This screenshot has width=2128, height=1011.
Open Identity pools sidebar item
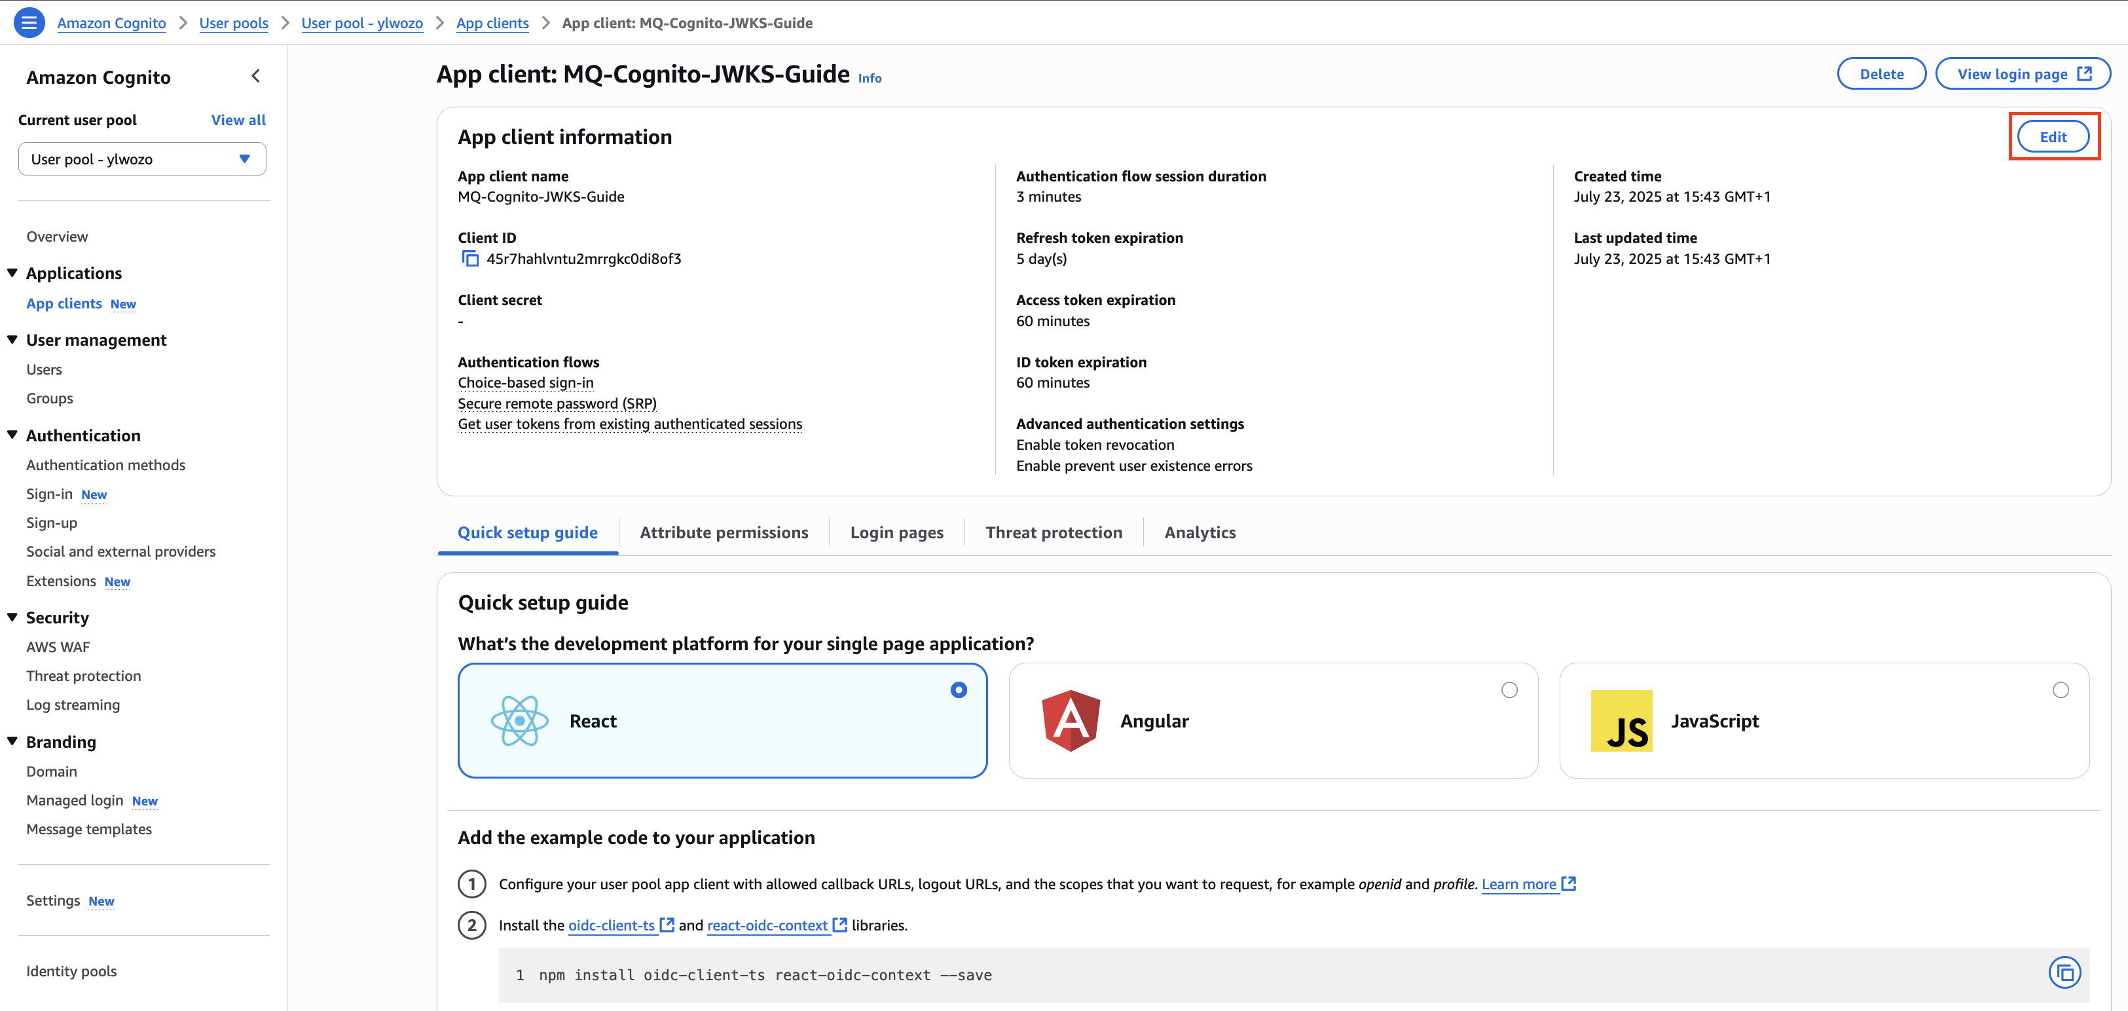click(71, 971)
